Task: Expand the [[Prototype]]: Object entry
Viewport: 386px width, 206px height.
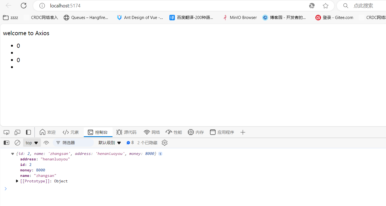Action: pos(17,181)
